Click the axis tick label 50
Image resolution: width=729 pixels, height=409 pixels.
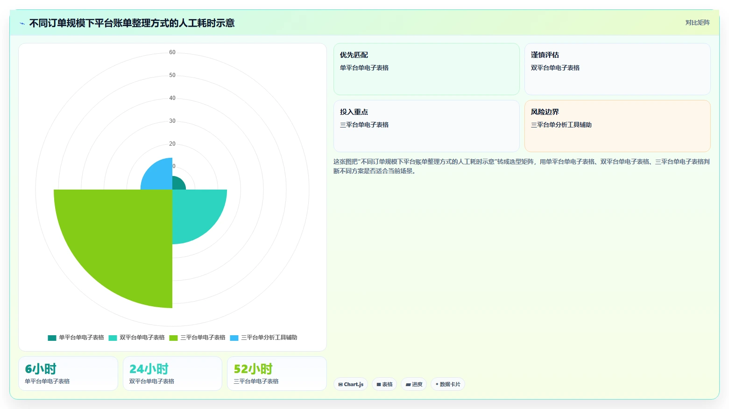click(172, 75)
